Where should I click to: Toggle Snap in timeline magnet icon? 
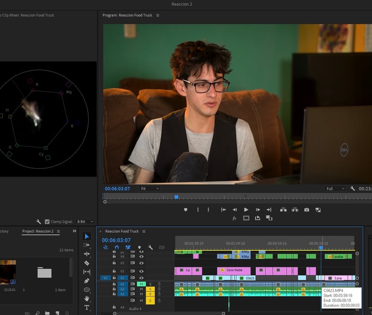coord(117,247)
